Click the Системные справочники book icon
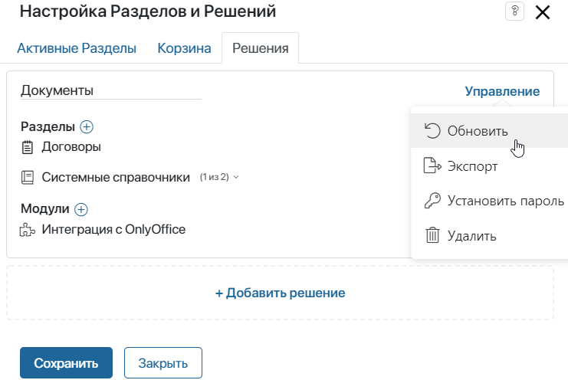The width and height of the screenshot is (568, 380). (x=27, y=178)
